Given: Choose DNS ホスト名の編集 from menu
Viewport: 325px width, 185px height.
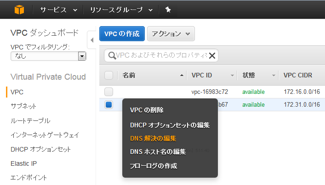Looking at the screenshot, I should click(158, 152).
